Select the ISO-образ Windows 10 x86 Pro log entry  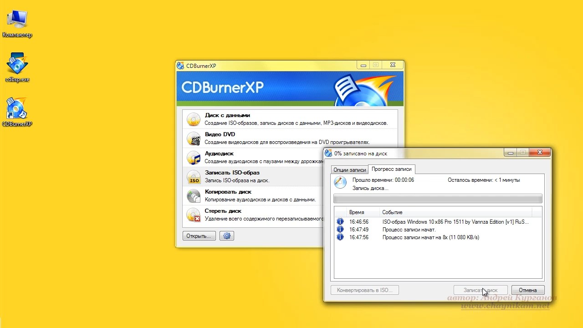pyautogui.click(x=456, y=222)
